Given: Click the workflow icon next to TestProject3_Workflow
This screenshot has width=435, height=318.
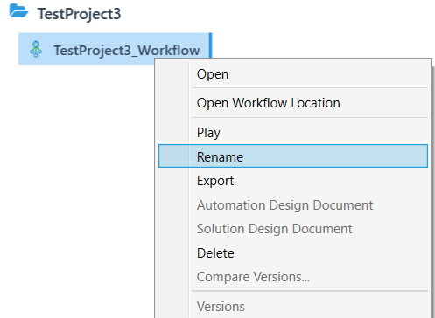Looking at the screenshot, I should point(36,49).
